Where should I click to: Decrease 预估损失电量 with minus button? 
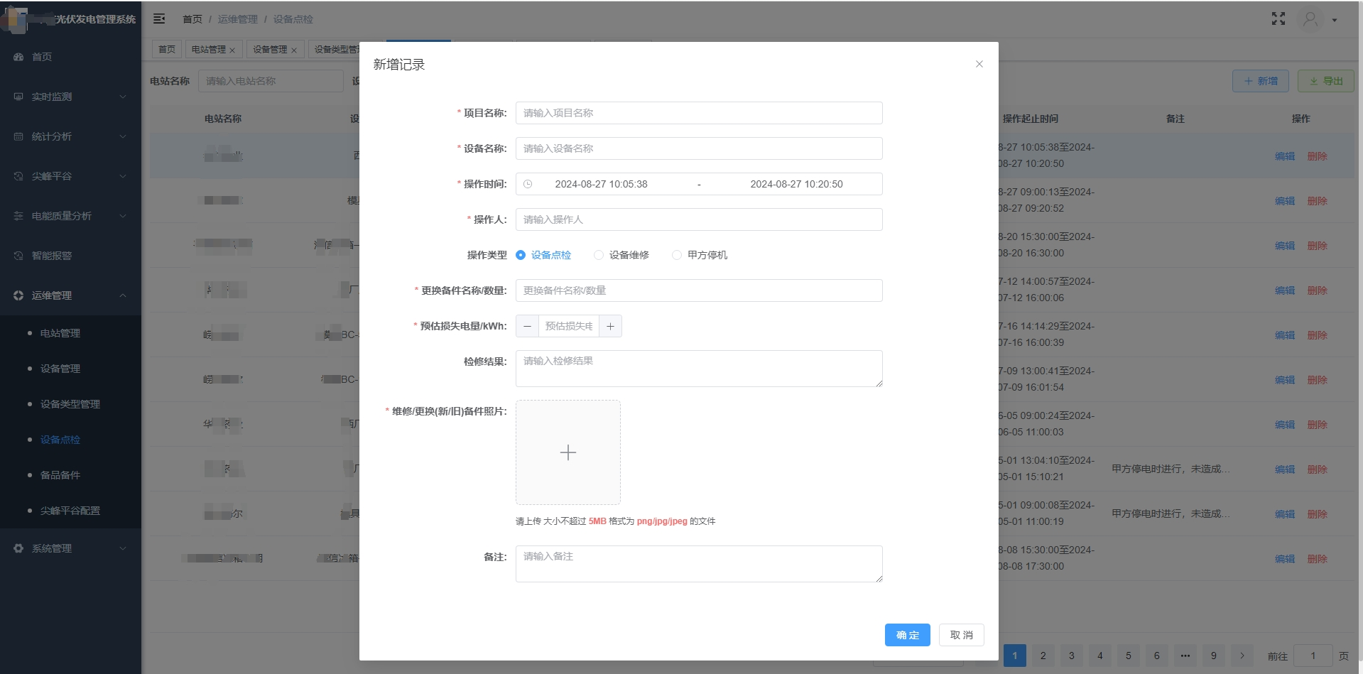coord(527,326)
